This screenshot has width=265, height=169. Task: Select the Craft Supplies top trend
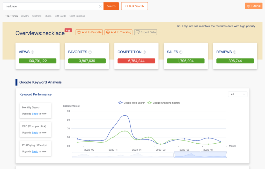pyautogui.click(x=77, y=16)
